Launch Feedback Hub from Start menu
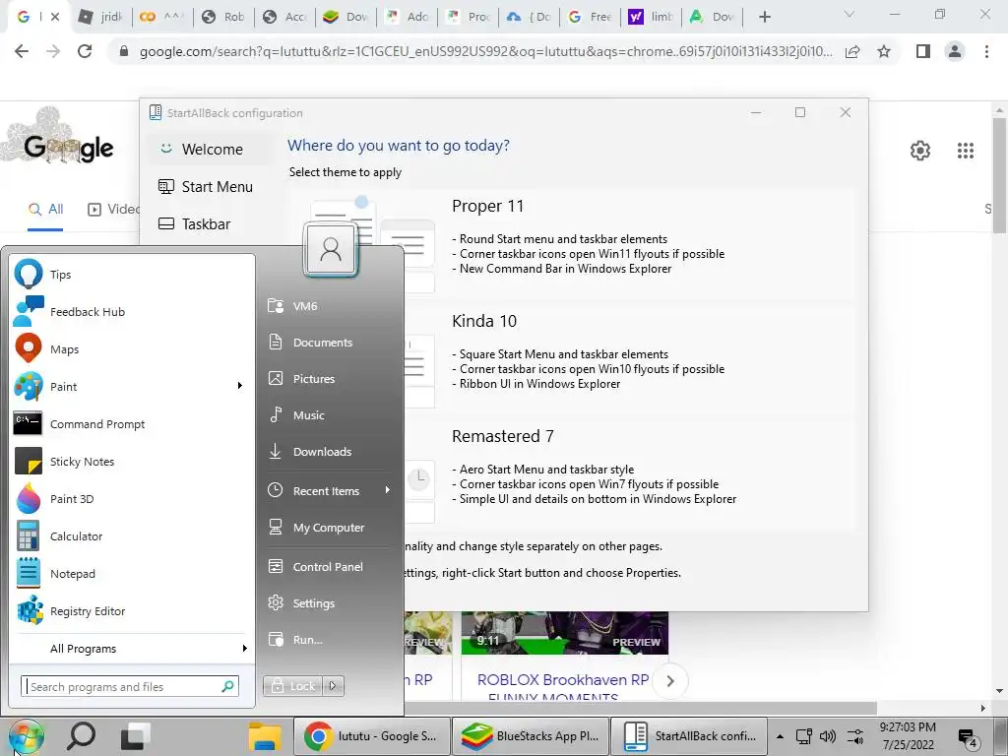This screenshot has height=756, width=1008. tap(132, 312)
